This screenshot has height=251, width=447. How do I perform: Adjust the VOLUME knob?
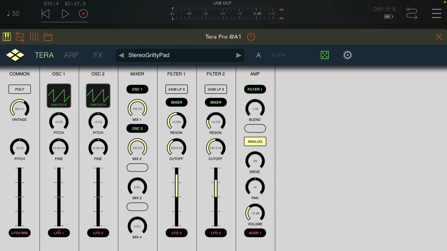[x=255, y=213]
